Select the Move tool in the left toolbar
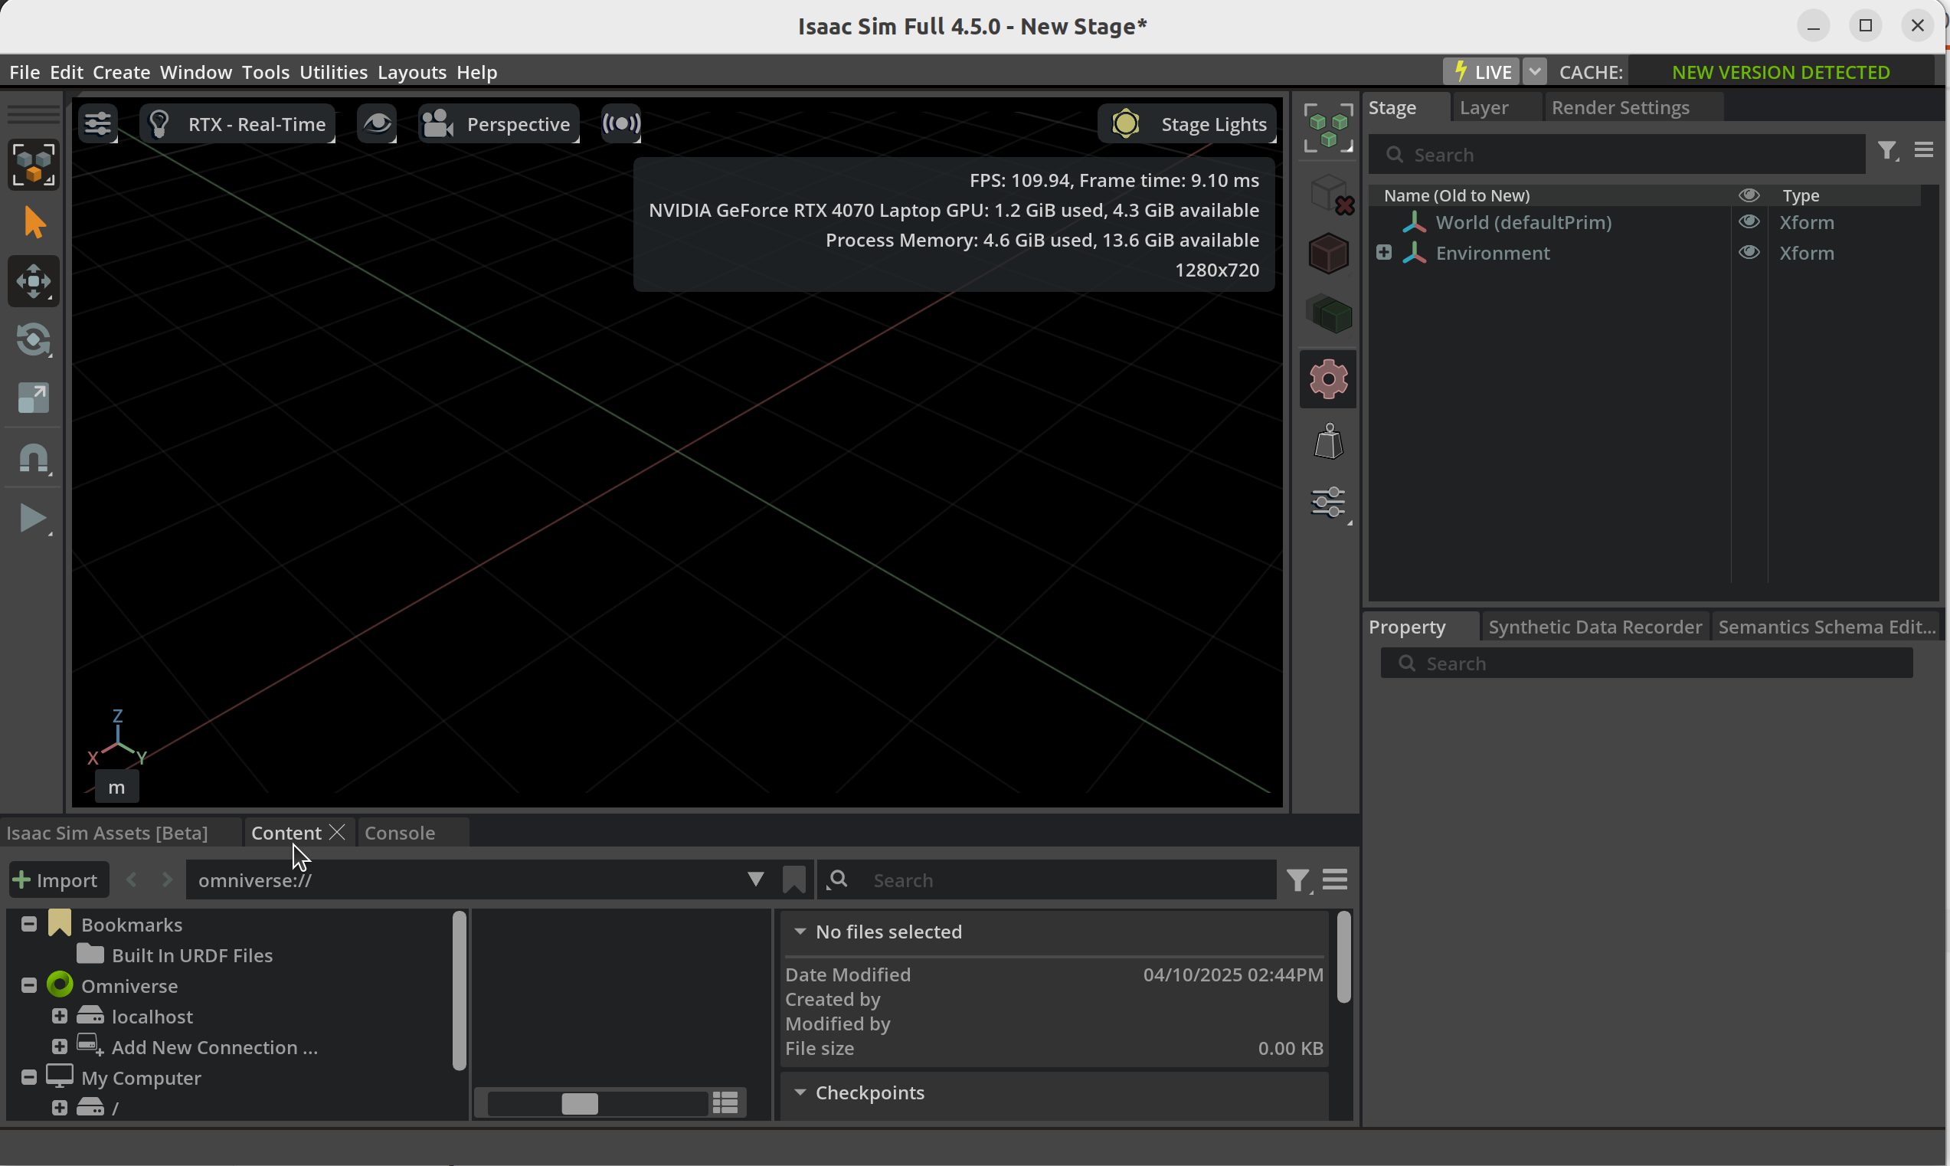The image size is (1950, 1166). (x=34, y=280)
